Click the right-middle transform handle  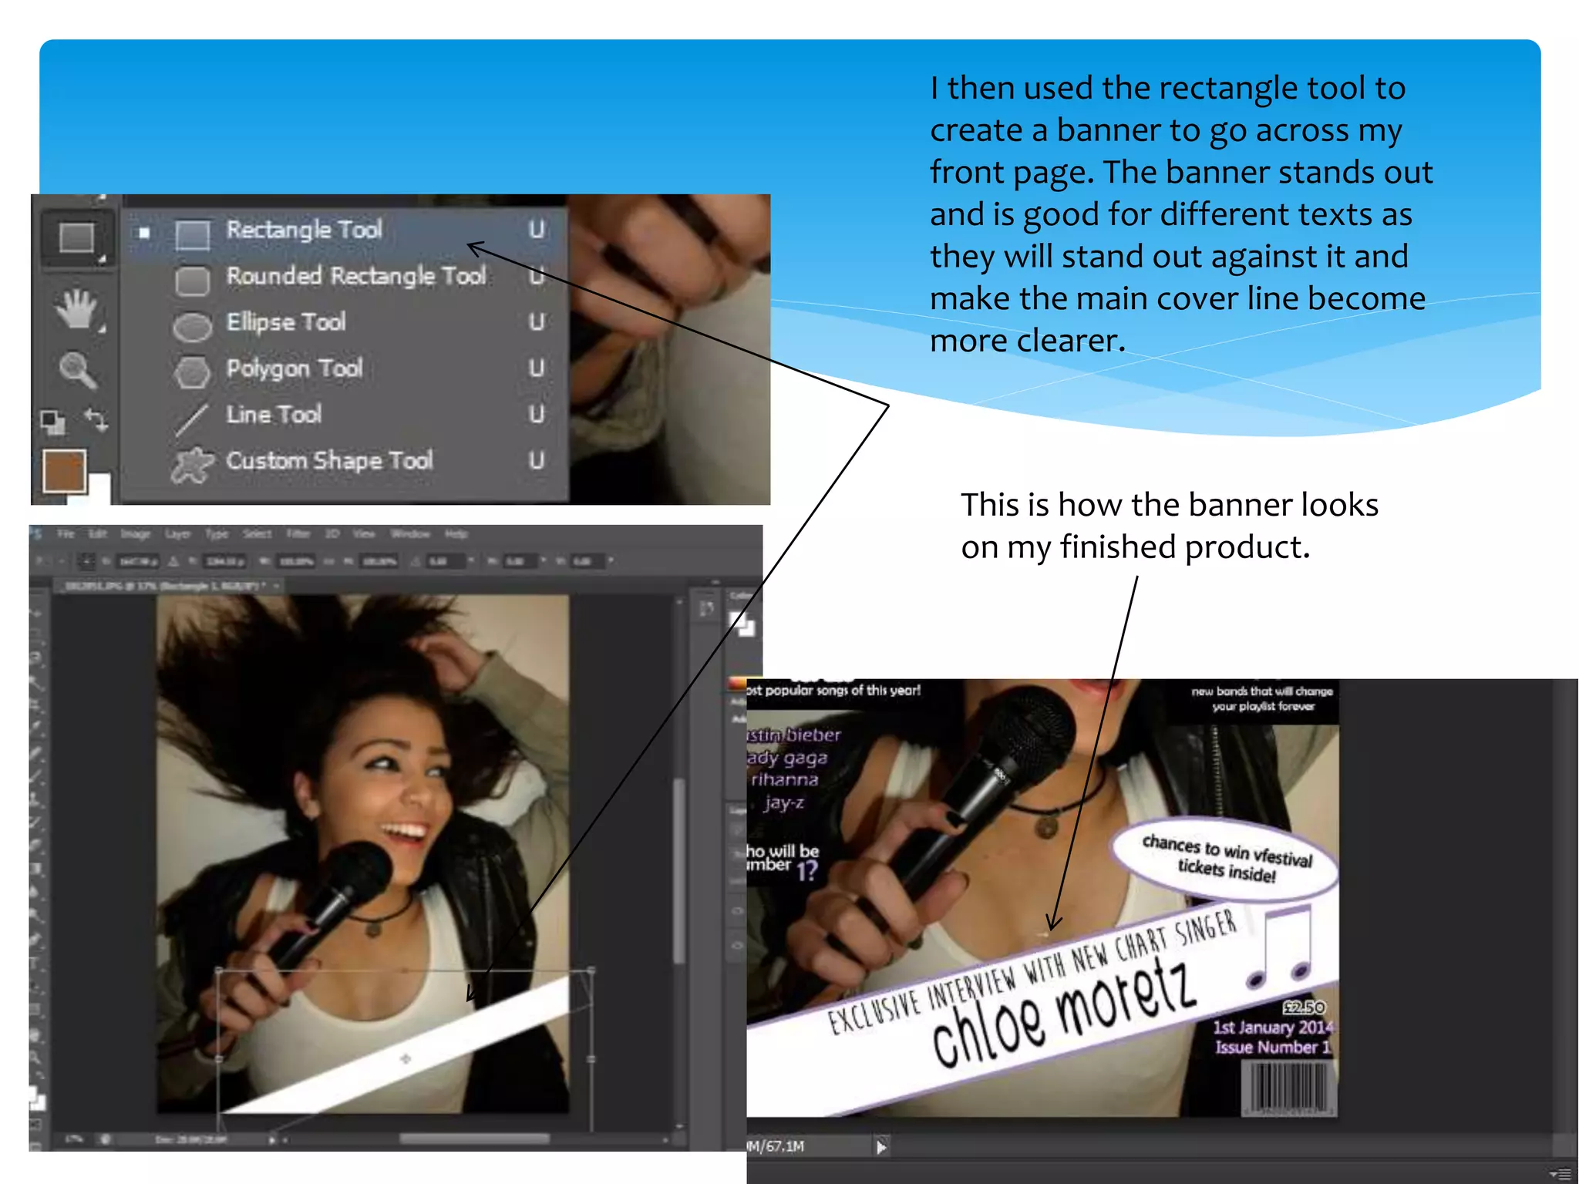point(591,1060)
